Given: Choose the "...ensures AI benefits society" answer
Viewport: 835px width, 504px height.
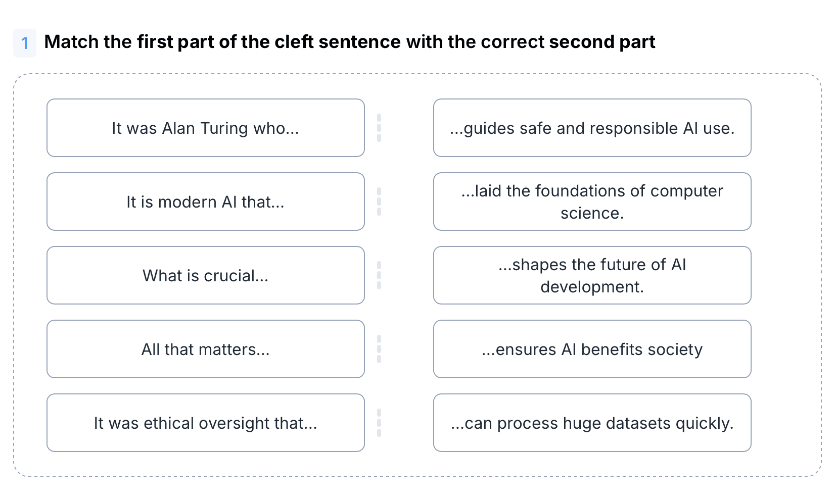Looking at the screenshot, I should 592,349.
